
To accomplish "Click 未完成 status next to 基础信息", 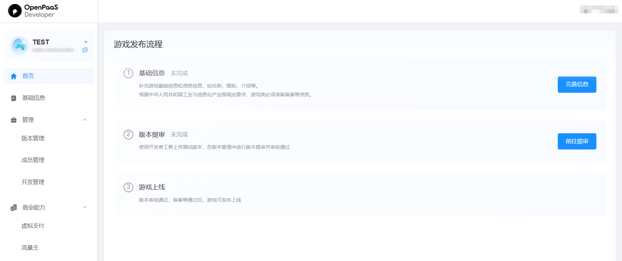I will point(179,73).
